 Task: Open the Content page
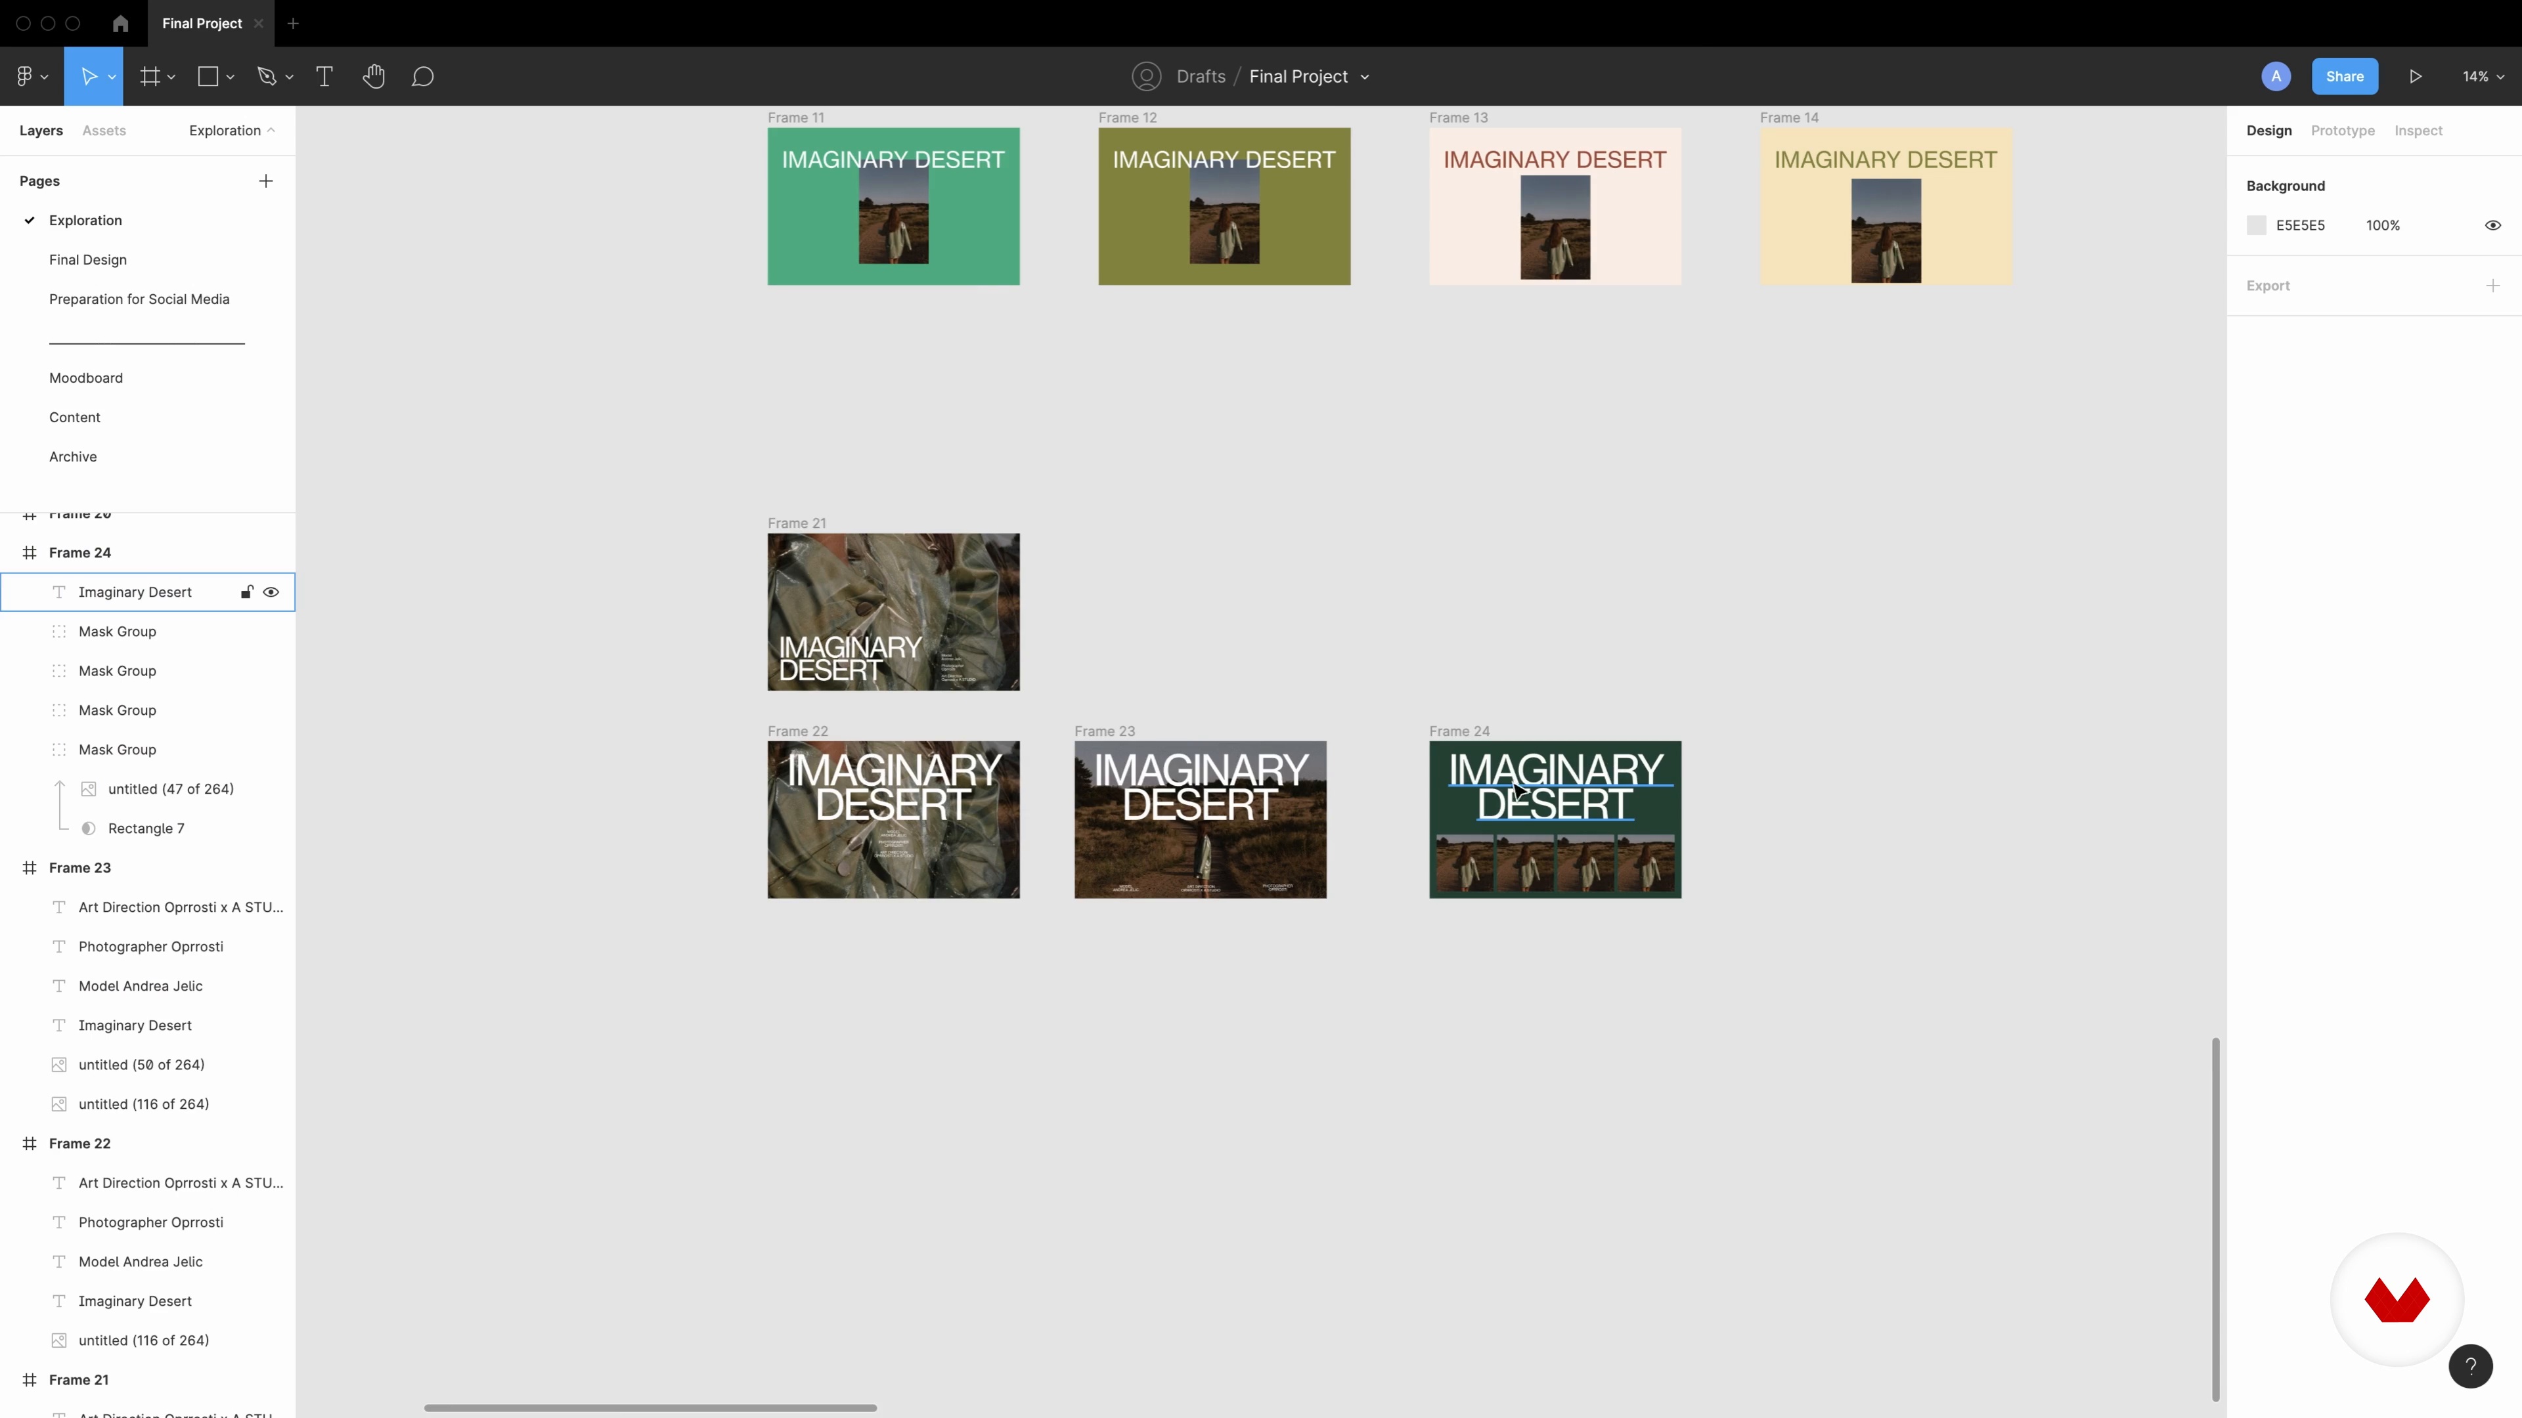tap(74, 418)
